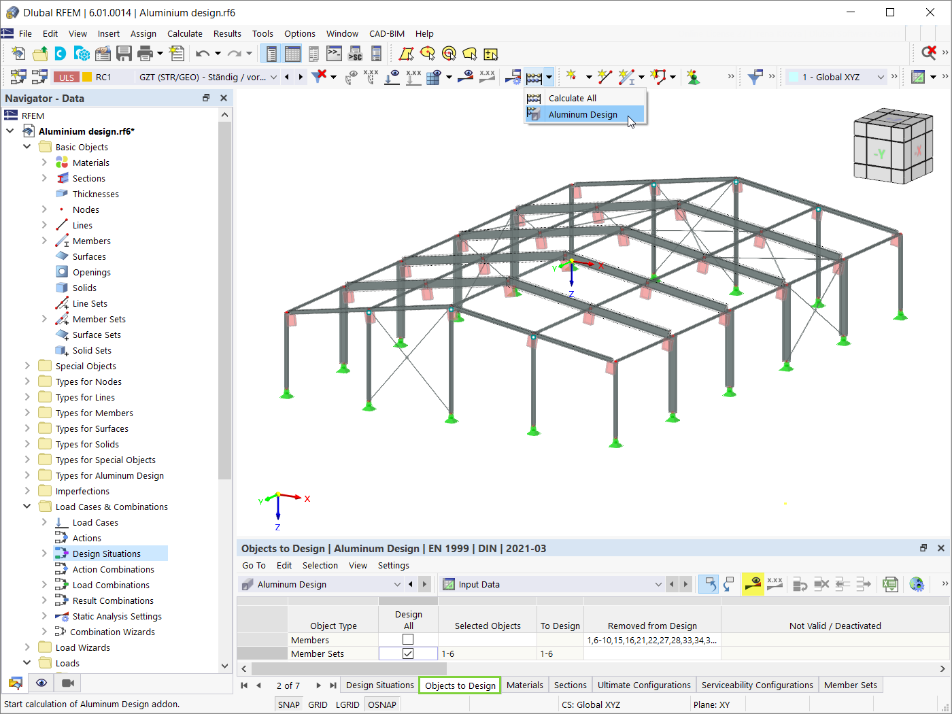Switch to the Materials tab

(x=525, y=685)
